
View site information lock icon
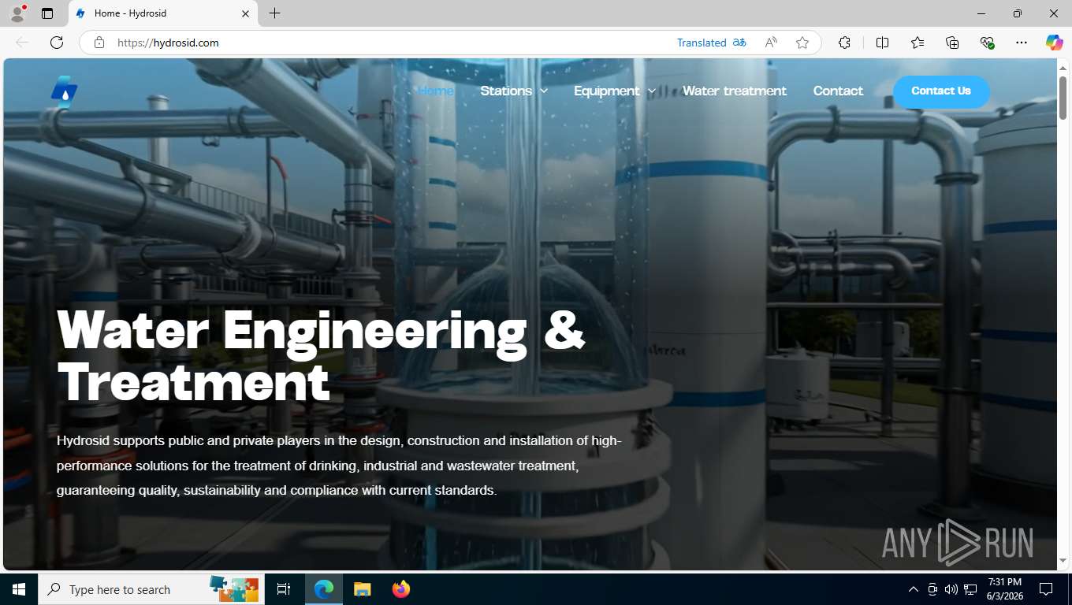pos(99,43)
